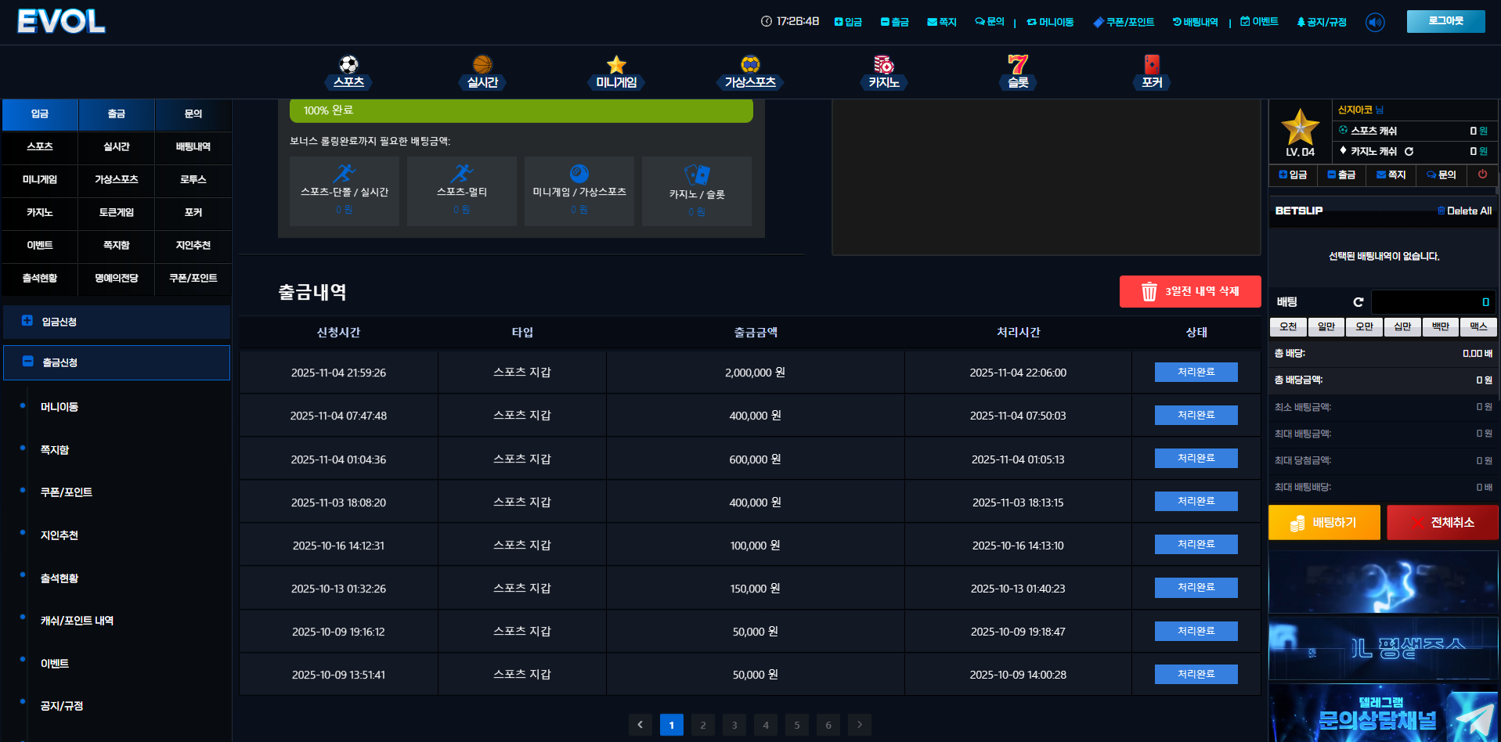
Task: Refresh the casino cash balance
Action: tap(1409, 152)
